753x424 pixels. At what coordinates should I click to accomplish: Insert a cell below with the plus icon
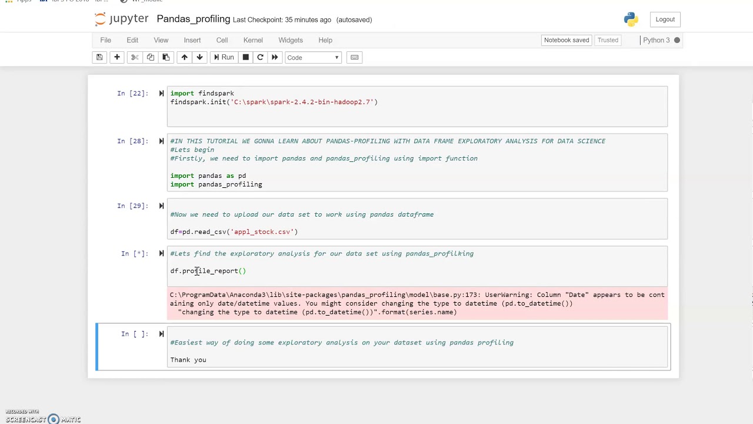(x=117, y=57)
